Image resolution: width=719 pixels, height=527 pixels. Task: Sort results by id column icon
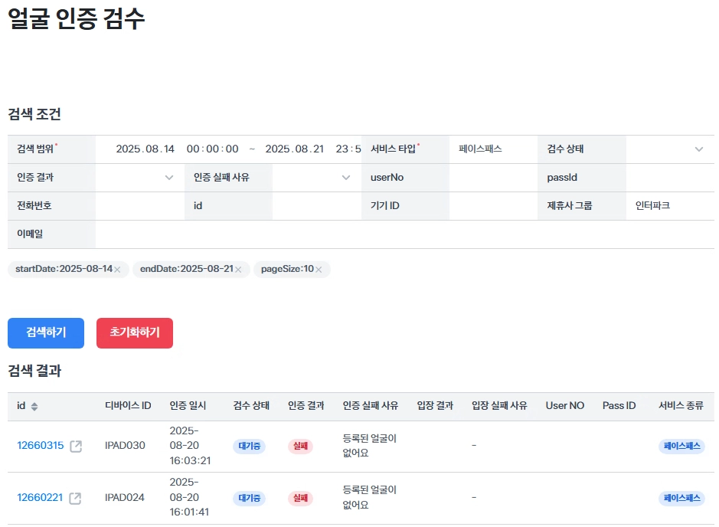click(x=34, y=406)
